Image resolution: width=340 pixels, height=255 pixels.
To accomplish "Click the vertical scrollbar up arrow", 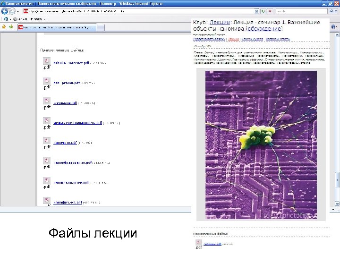I will coord(337,34).
